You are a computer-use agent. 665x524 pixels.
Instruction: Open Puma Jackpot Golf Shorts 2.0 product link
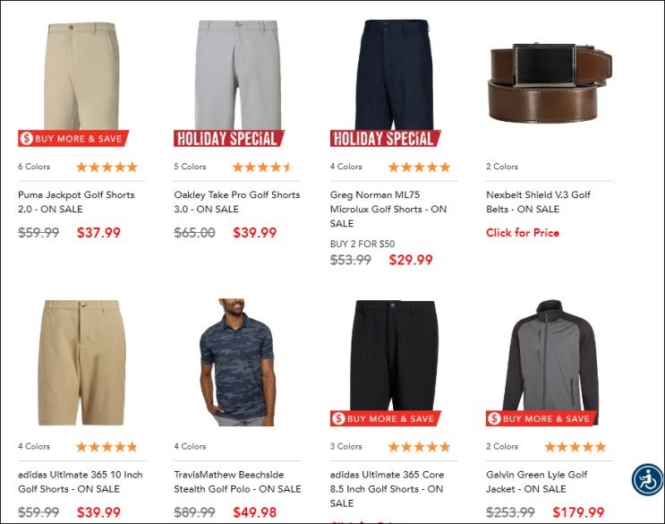(x=76, y=202)
